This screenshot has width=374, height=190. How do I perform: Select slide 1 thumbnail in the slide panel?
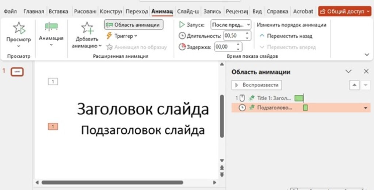17,72
